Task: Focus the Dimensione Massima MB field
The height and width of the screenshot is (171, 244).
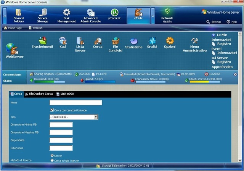Action: [x=61, y=132]
